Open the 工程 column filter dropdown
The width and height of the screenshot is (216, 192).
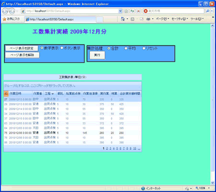coord(53,94)
